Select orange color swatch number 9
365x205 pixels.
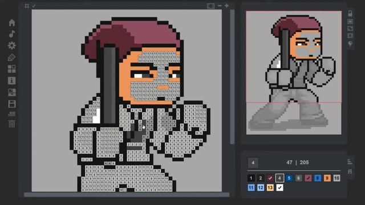(327, 178)
